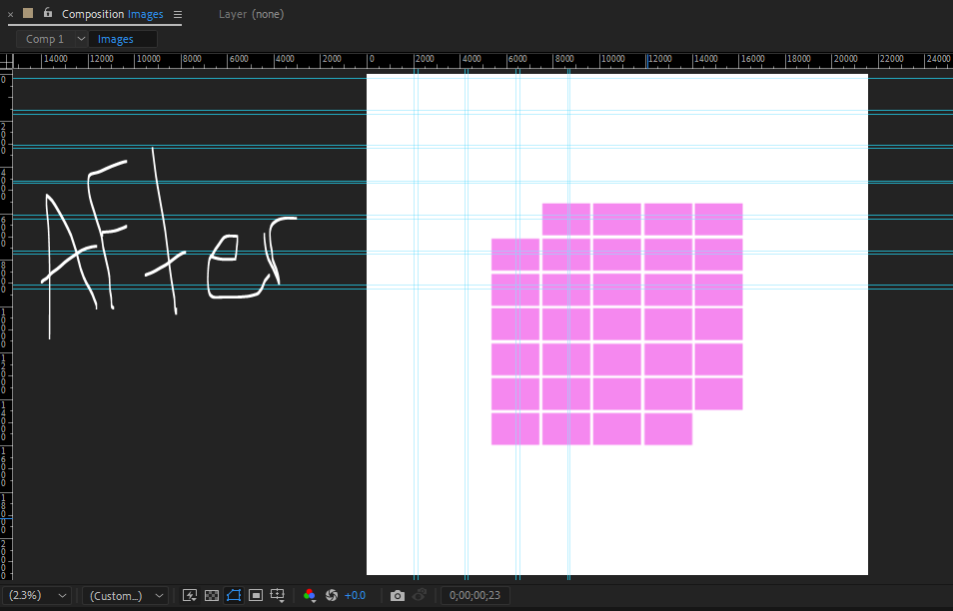Open the resolution Custom dropdown
The width and height of the screenshot is (953, 611).
pos(124,595)
